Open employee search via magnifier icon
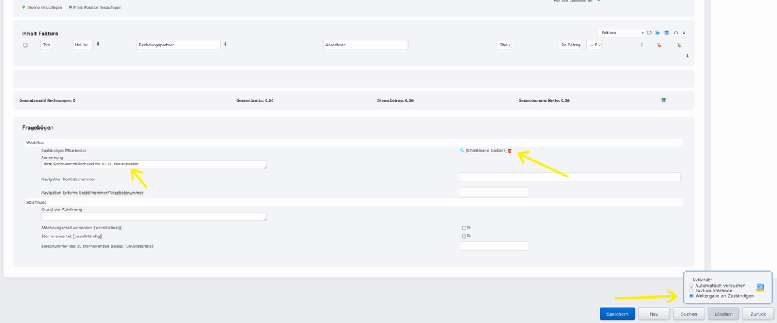 click(x=462, y=150)
